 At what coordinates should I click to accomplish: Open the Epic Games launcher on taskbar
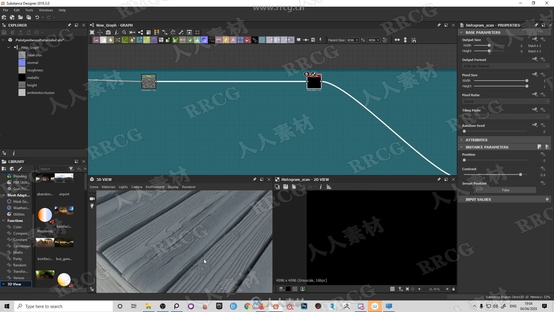[x=219, y=306]
